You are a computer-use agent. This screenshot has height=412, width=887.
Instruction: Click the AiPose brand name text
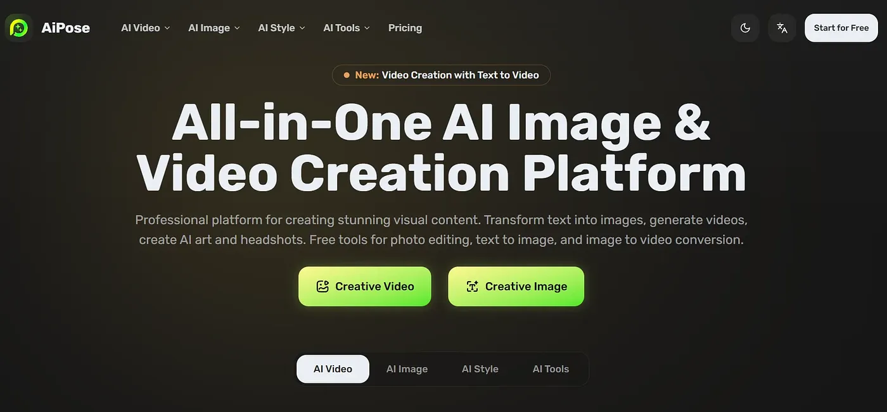coord(66,28)
